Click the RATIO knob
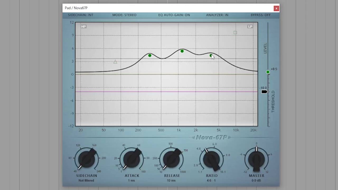Viewport: 338px width, 190px height. coord(212,159)
